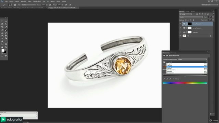Open the layer blend mode dropdown
The height and width of the screenshot is (123, 219).
tap(191, 17)
